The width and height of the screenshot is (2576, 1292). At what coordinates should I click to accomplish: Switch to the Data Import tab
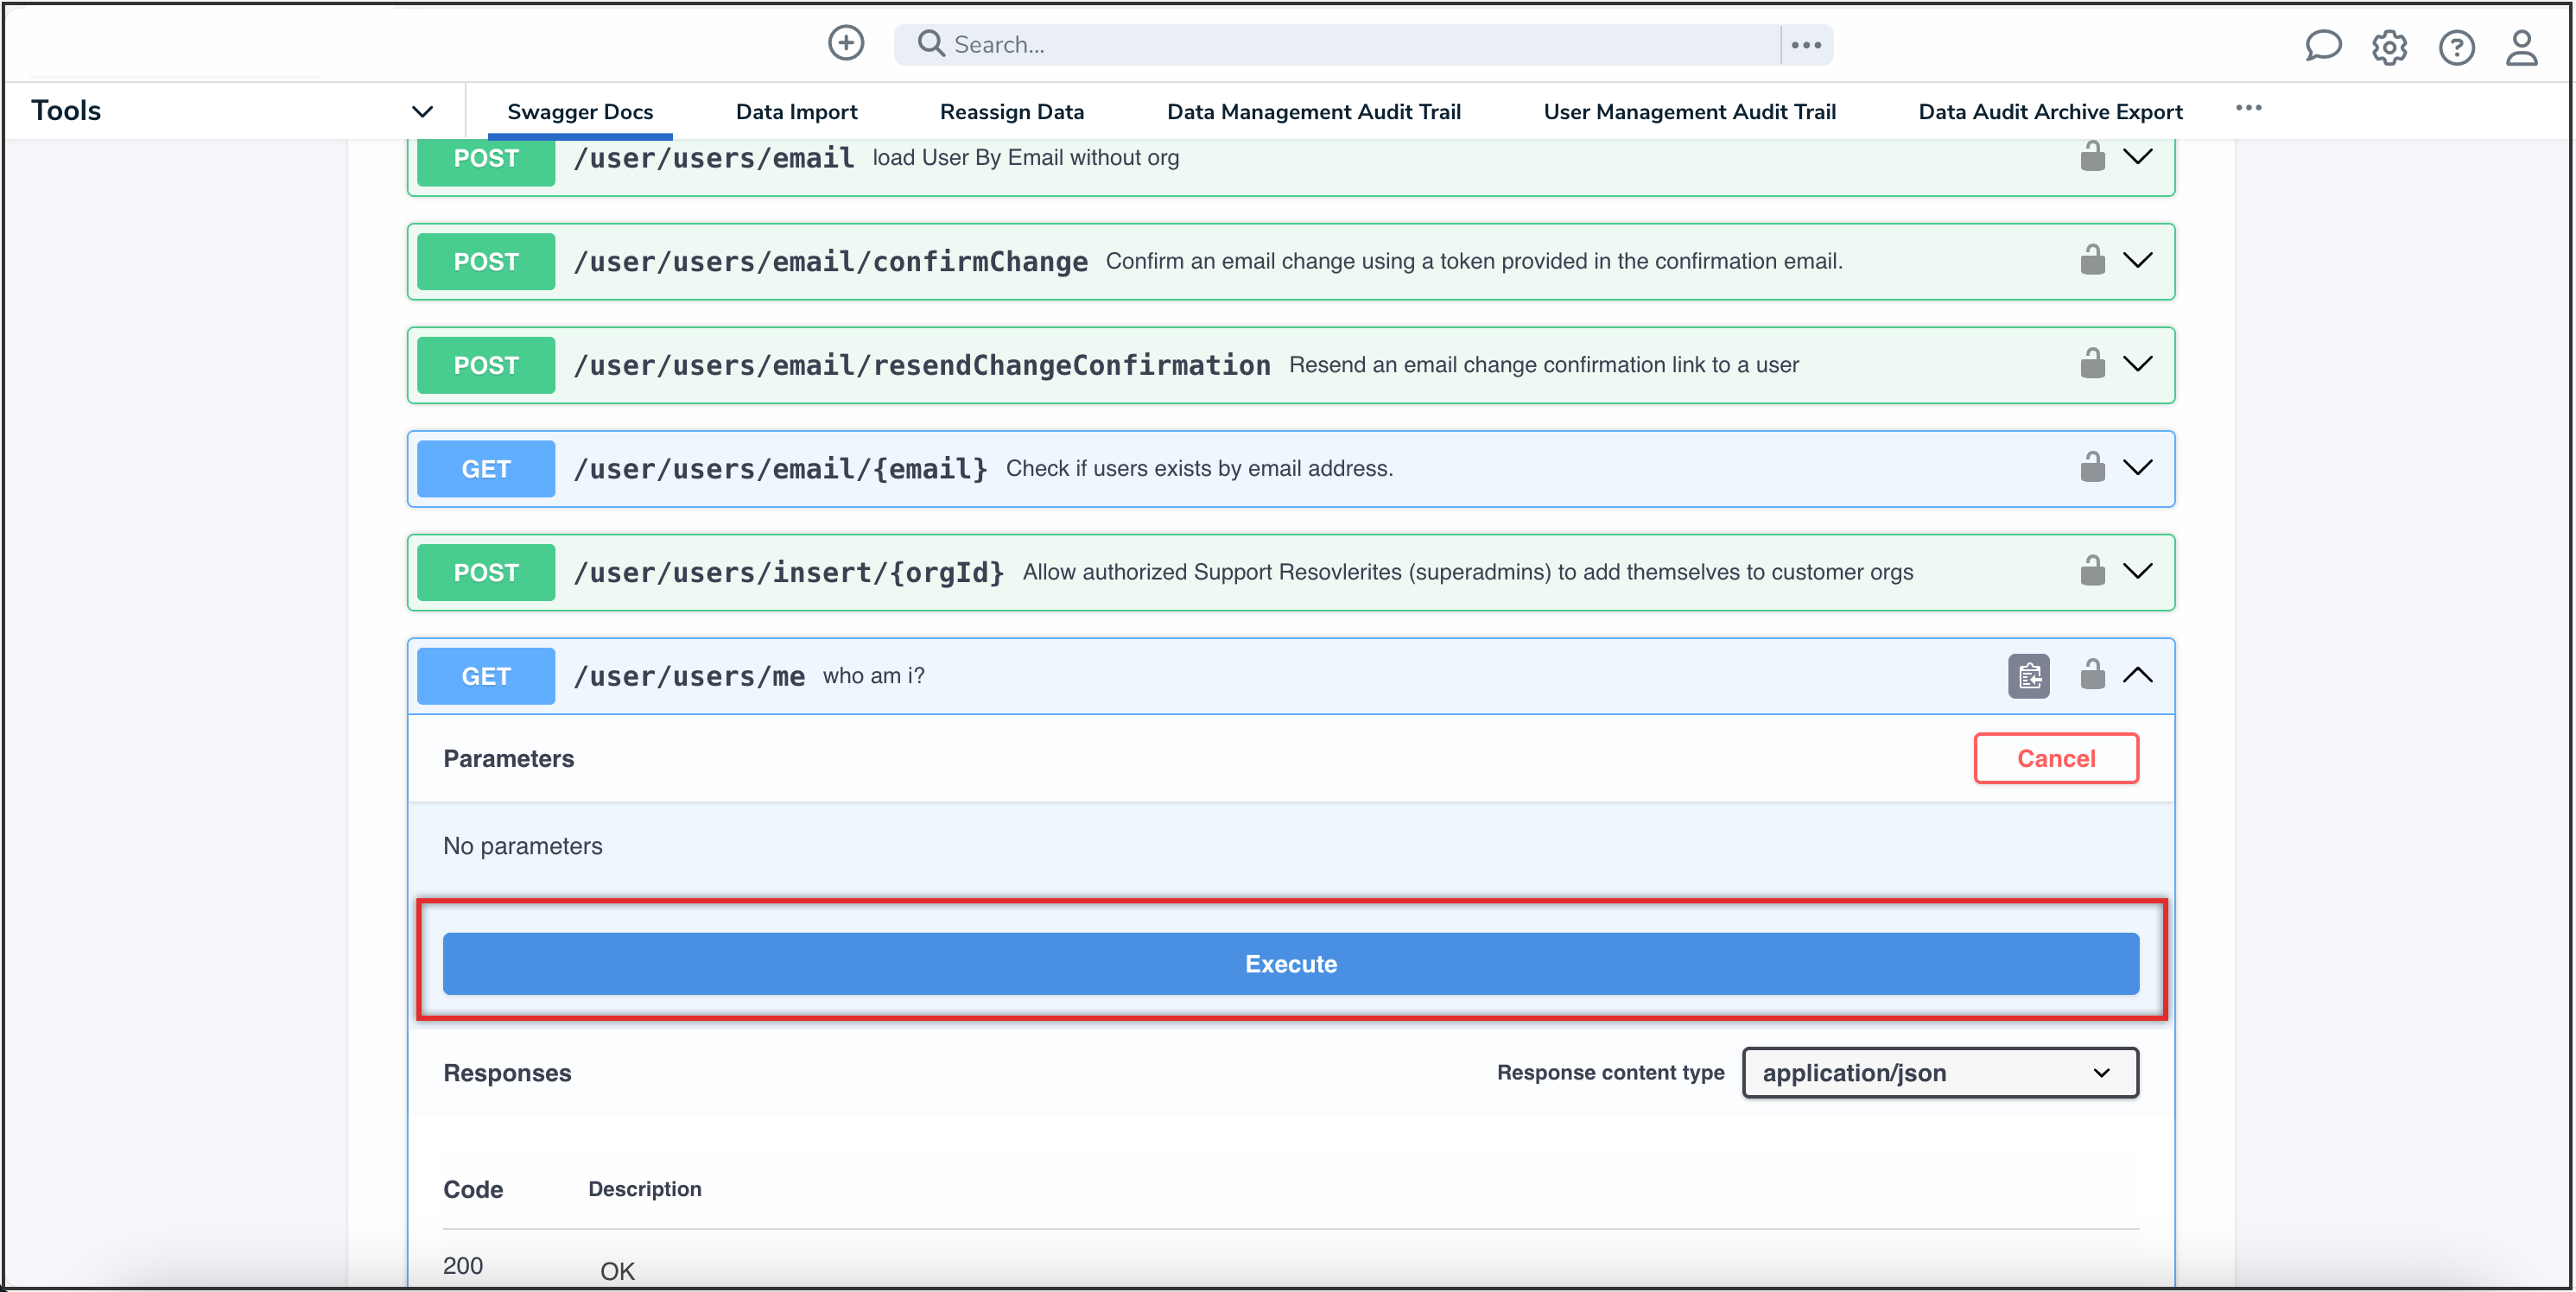click(x=796, y=112)
